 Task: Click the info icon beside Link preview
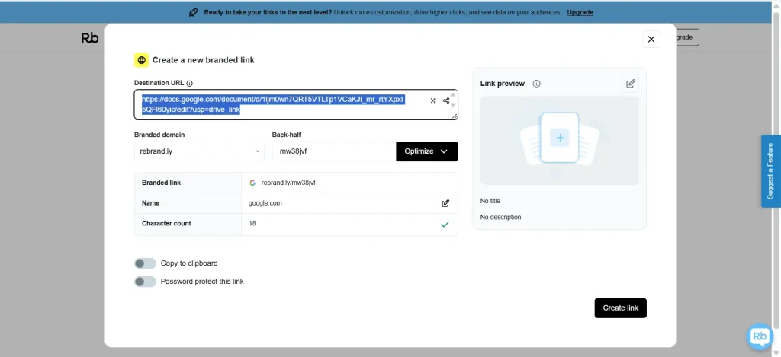point(536,84)
